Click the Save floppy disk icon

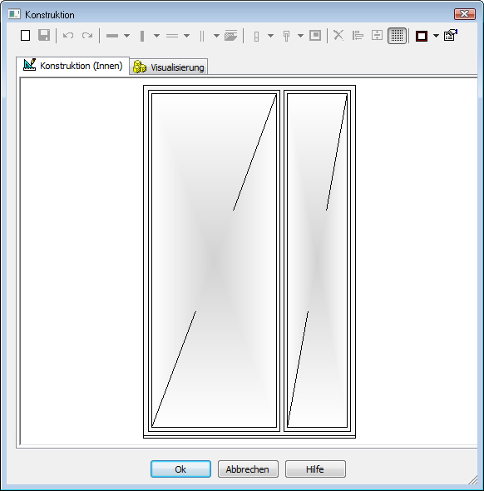click(x=44, y=36)
